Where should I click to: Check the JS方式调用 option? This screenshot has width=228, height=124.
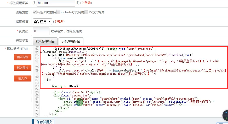(x=87, y=12)
